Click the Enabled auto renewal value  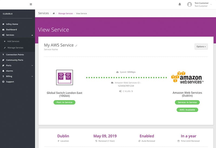(147, 136)
